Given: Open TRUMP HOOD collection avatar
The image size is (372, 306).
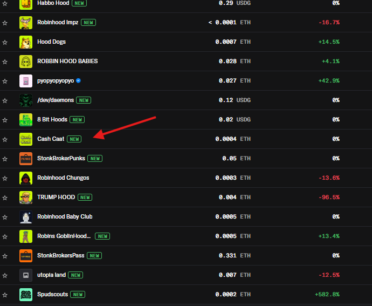Looking at the screenshot, I should point(26,198).
